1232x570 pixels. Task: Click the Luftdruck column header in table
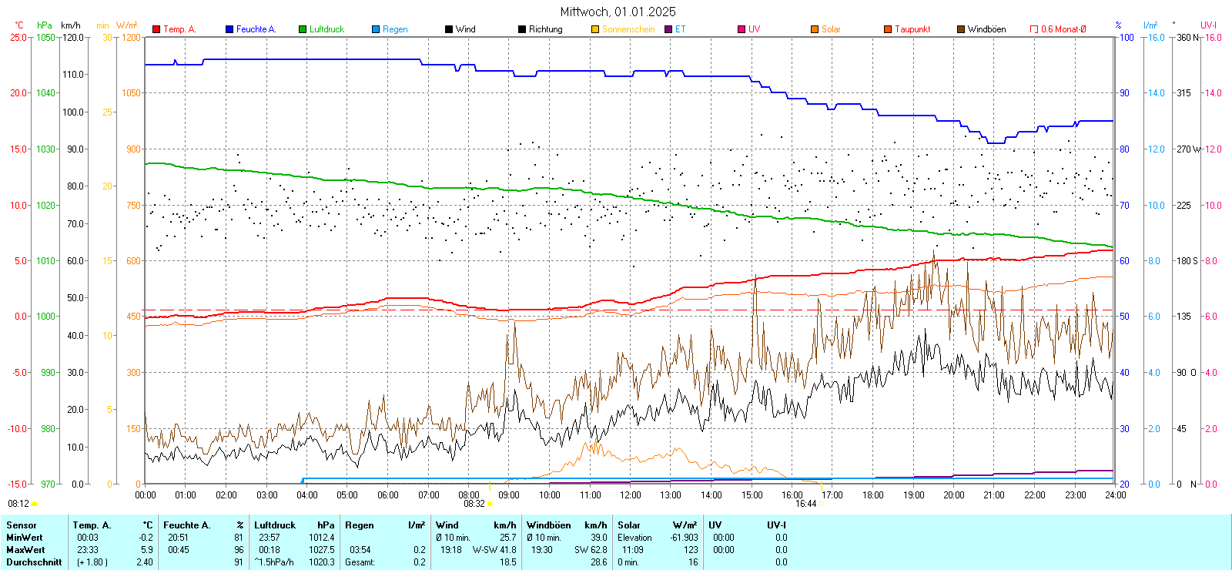[x=275, y=525]
